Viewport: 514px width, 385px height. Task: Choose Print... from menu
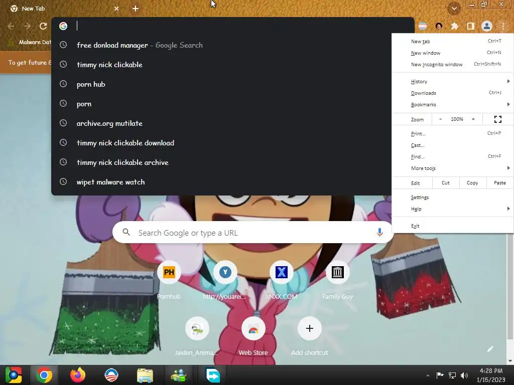tap(453, 133)
